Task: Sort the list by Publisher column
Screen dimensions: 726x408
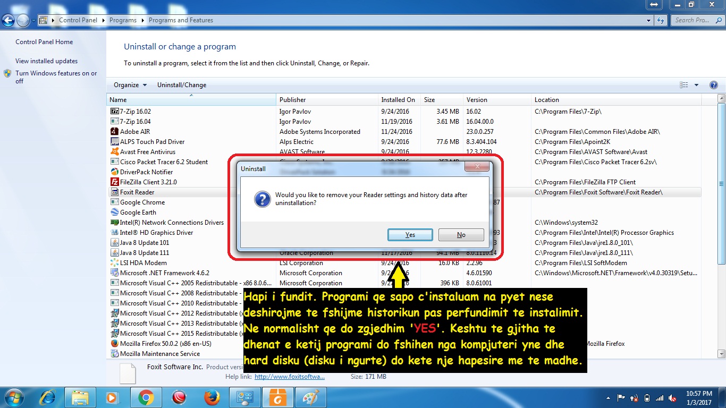Action: click(x=327, y=100)
